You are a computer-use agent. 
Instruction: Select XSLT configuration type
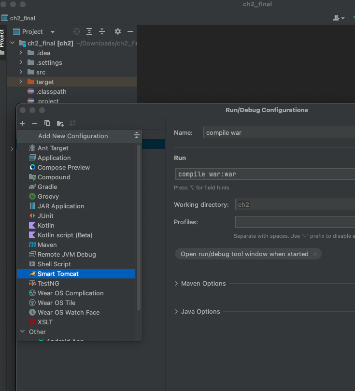point(76,322)
